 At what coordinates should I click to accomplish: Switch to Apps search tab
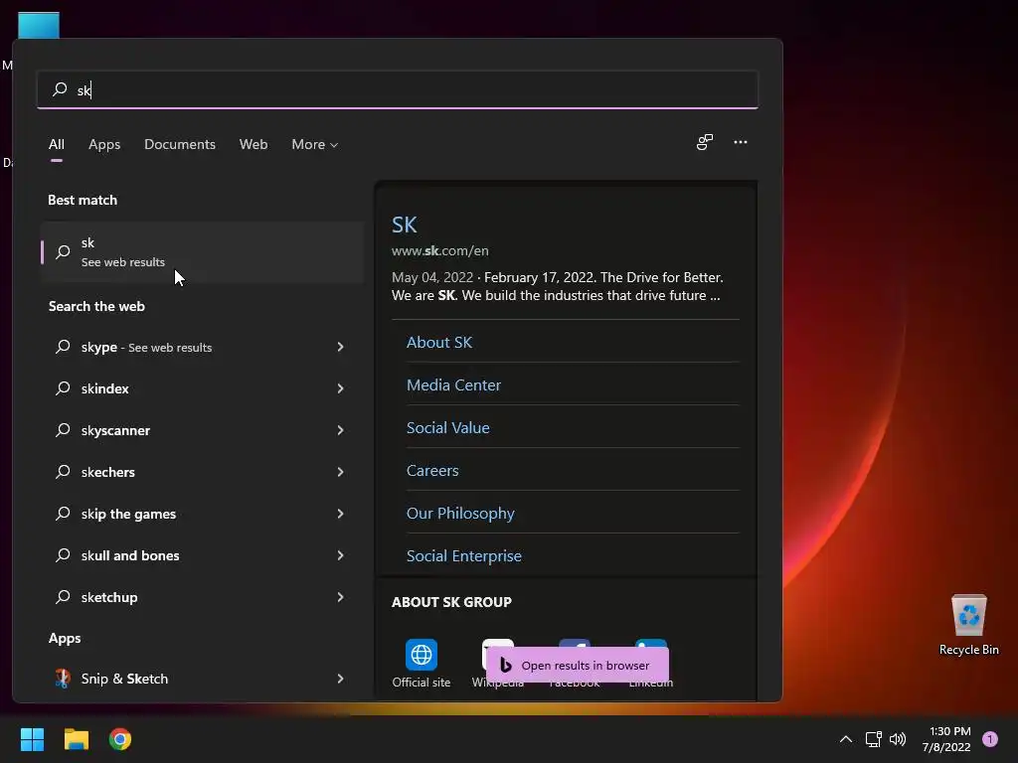104,144
